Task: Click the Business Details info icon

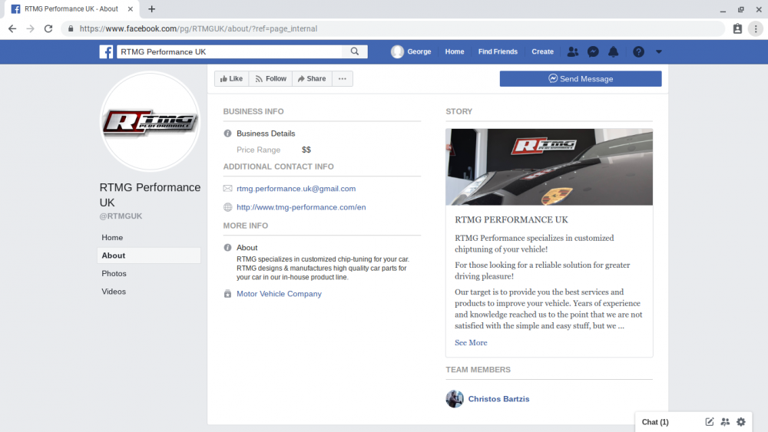Action: 228,133
